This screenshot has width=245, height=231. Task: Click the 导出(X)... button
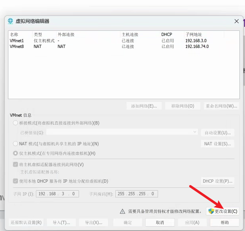pos(94,222)
